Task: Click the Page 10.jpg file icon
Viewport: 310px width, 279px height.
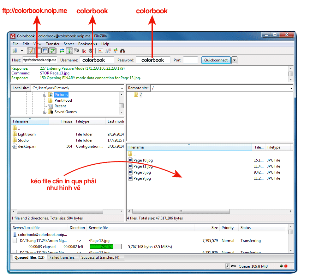Action: coord(130,160)
